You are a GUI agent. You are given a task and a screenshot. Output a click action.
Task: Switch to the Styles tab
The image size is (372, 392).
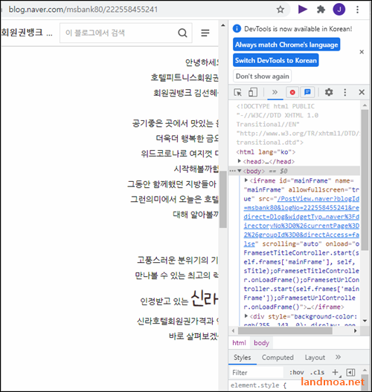(243, 358)
